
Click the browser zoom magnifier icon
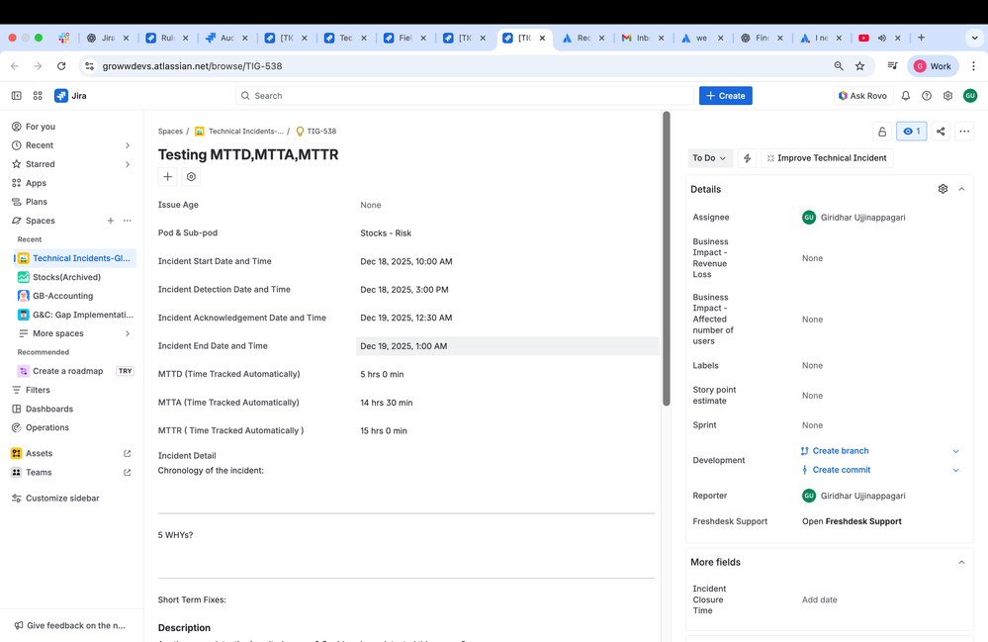(x=839, y=66)
